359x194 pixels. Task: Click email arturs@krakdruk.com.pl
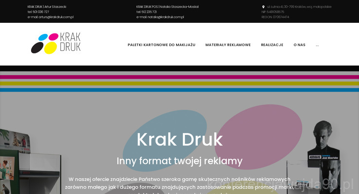pyautogui.click(x=56, y=17)
